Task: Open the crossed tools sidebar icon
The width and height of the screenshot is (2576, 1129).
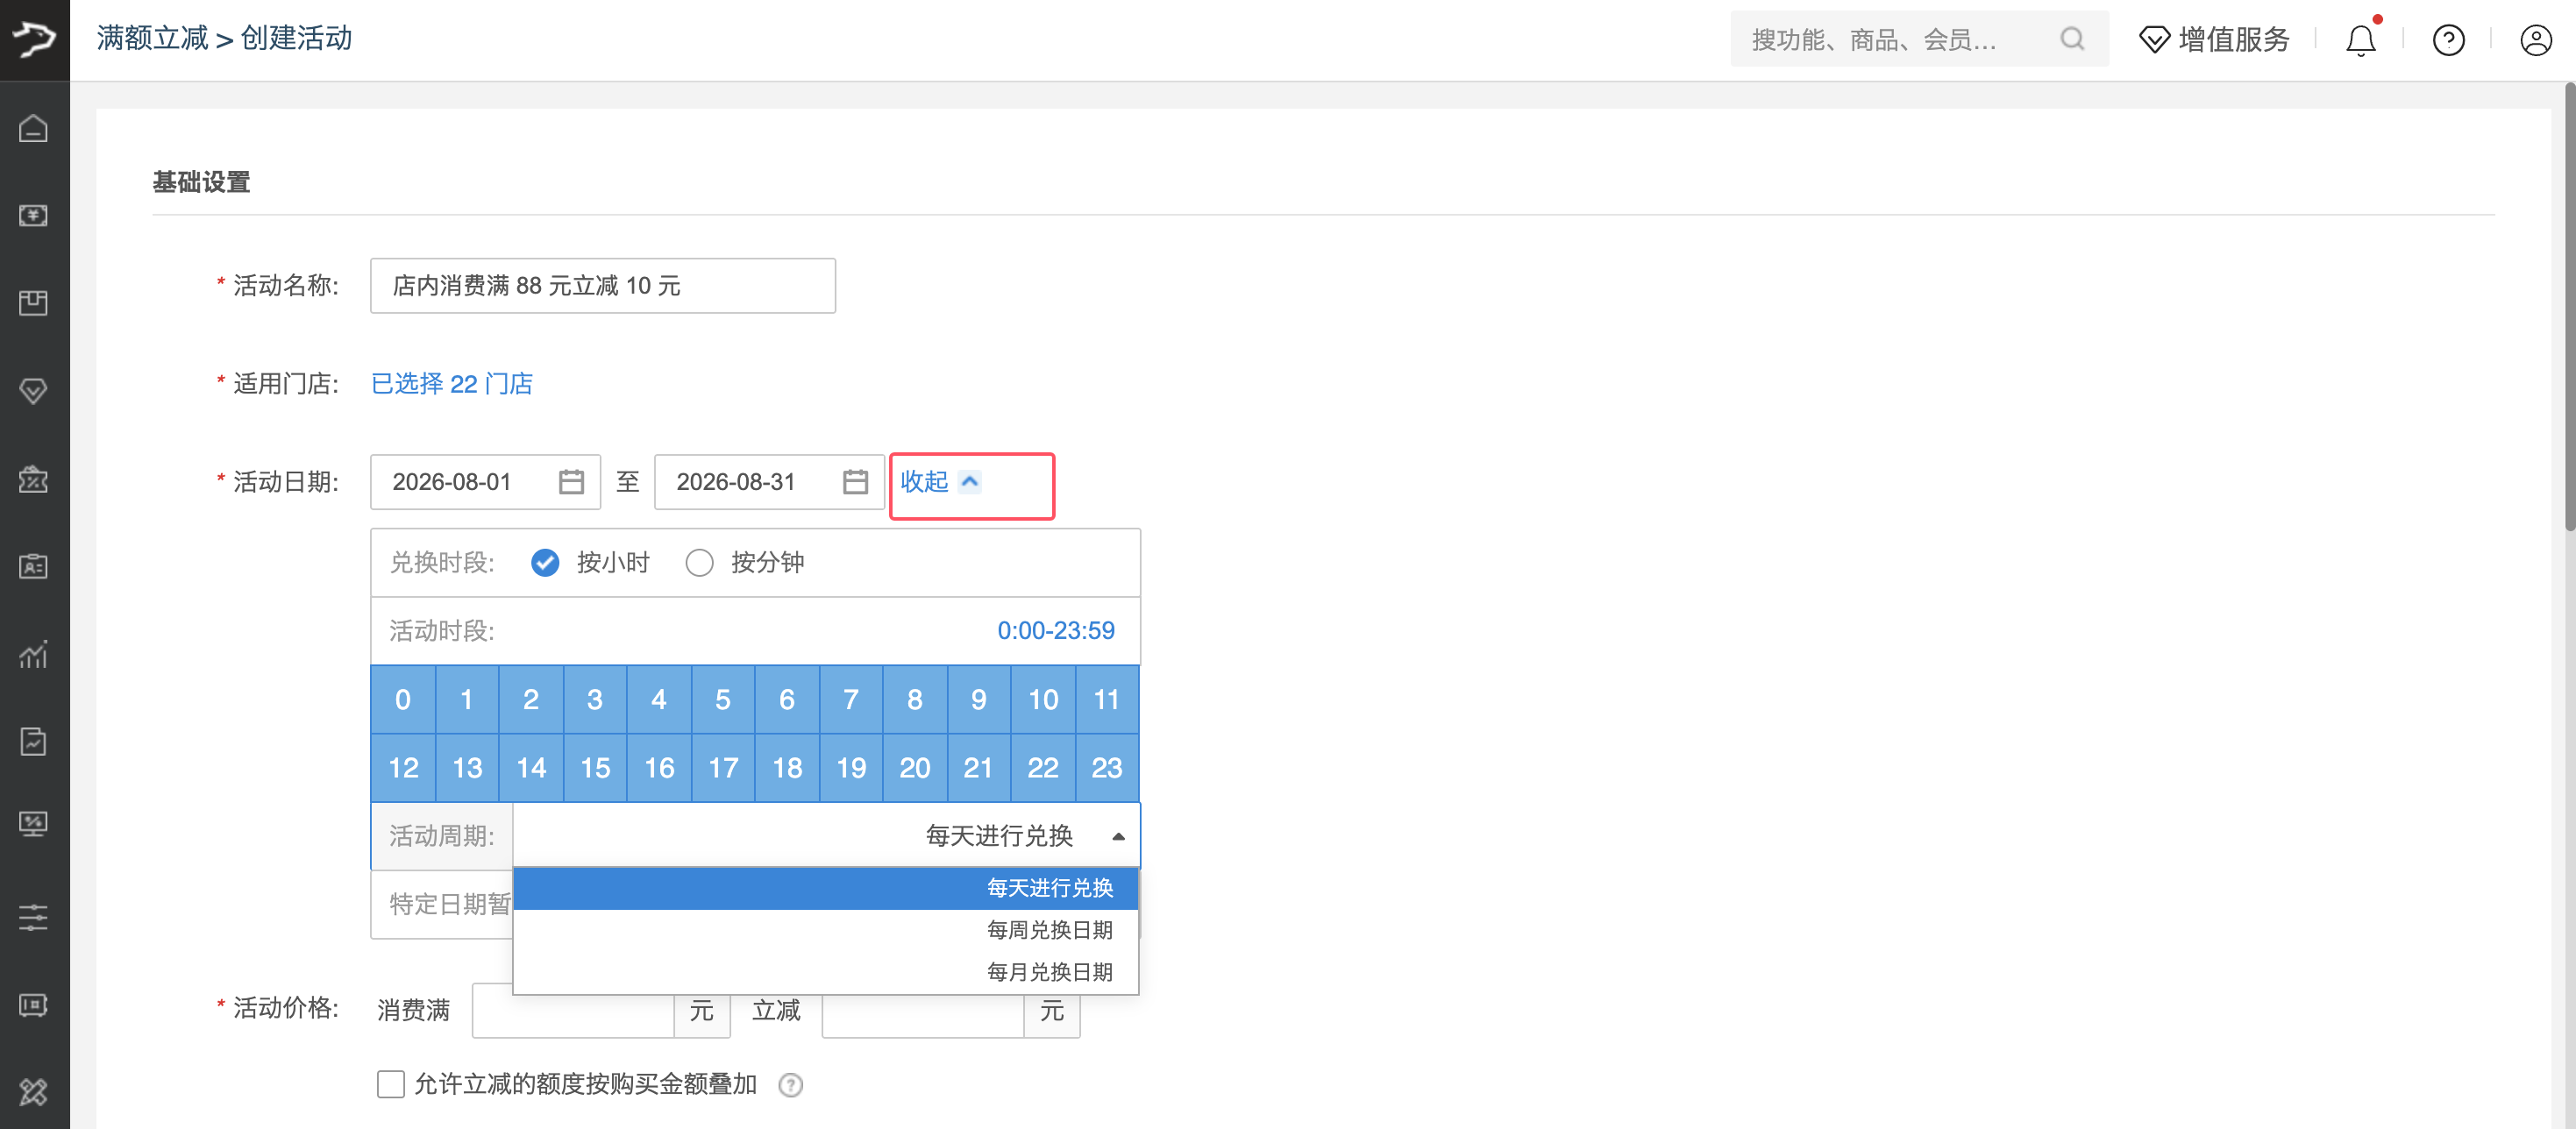Action: (x=34, y=1092)
